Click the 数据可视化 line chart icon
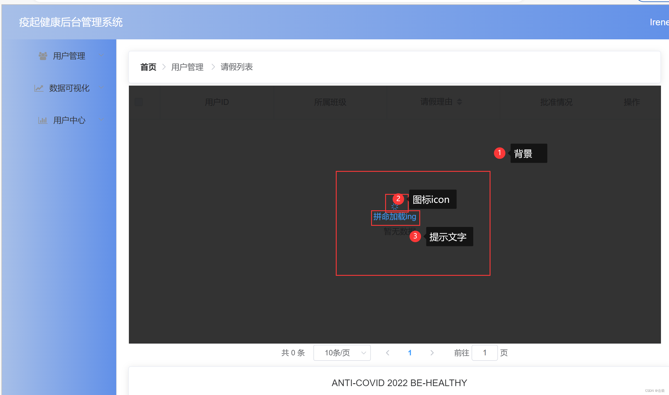Image resolution: width=669 pixels, height=395 pixels. pos(39,88)
